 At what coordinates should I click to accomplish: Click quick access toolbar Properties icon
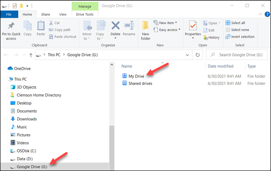[15, 6]
